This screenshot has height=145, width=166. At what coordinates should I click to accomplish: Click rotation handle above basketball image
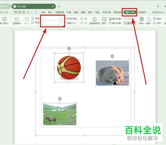click(x=69, y=48)
